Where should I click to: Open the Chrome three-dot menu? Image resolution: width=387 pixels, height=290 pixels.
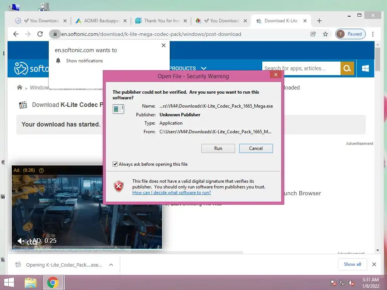(373, 34)
